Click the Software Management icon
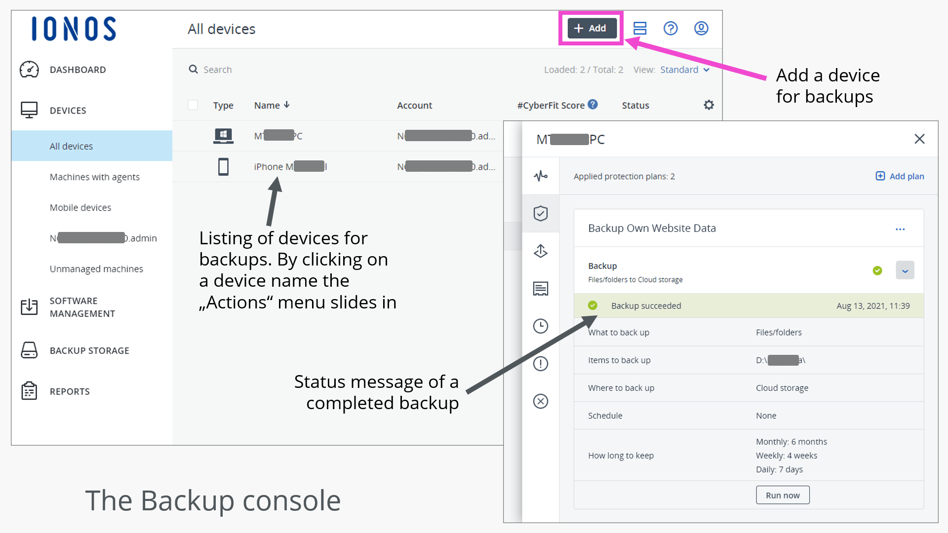Viewport: 948px width, 533px height. tap(29, 307)
